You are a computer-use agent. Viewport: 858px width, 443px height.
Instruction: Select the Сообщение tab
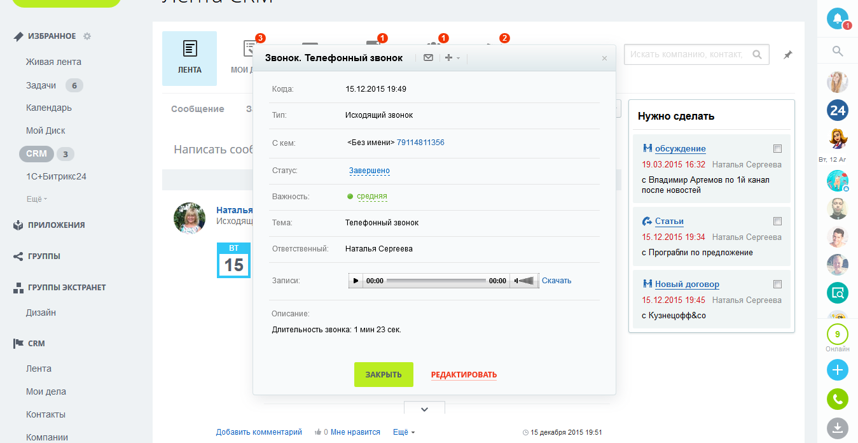click(x=198, y=109)
